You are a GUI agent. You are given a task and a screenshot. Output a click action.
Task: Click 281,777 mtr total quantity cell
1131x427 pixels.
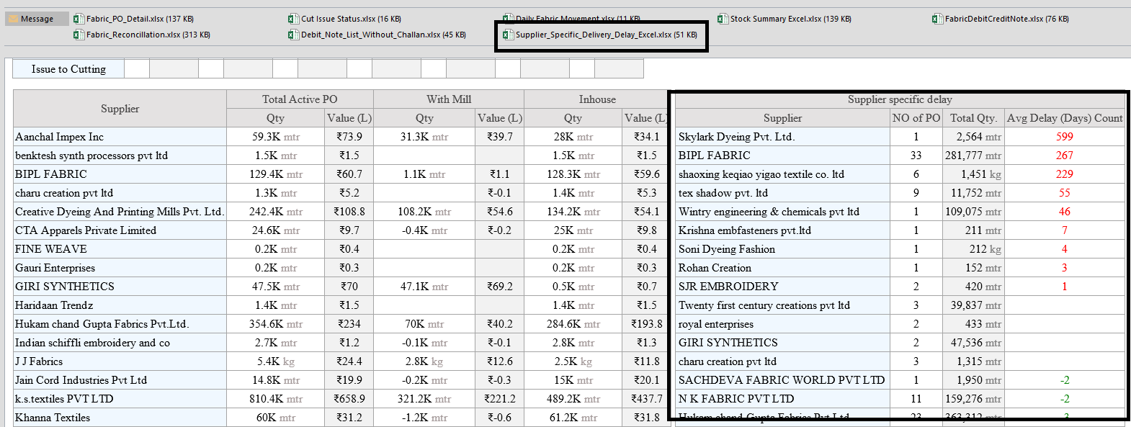click(x=973, y=156)
